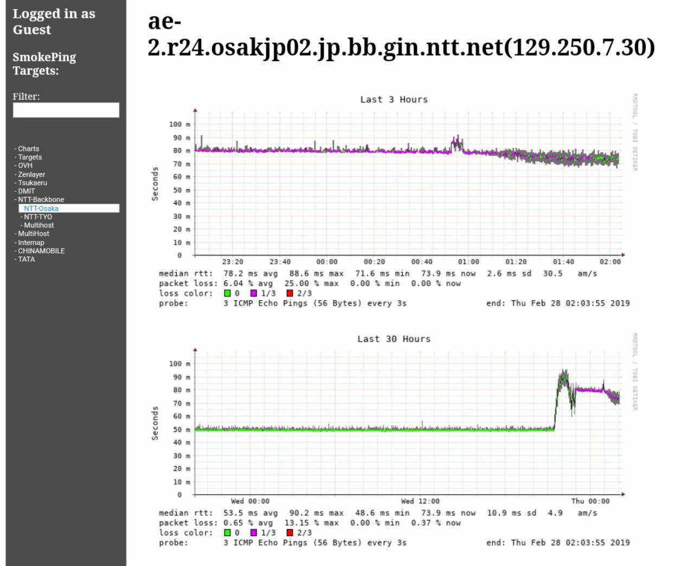The image size is (694, 566).
Task: Open the TATA target group
Action: point(26,259)
